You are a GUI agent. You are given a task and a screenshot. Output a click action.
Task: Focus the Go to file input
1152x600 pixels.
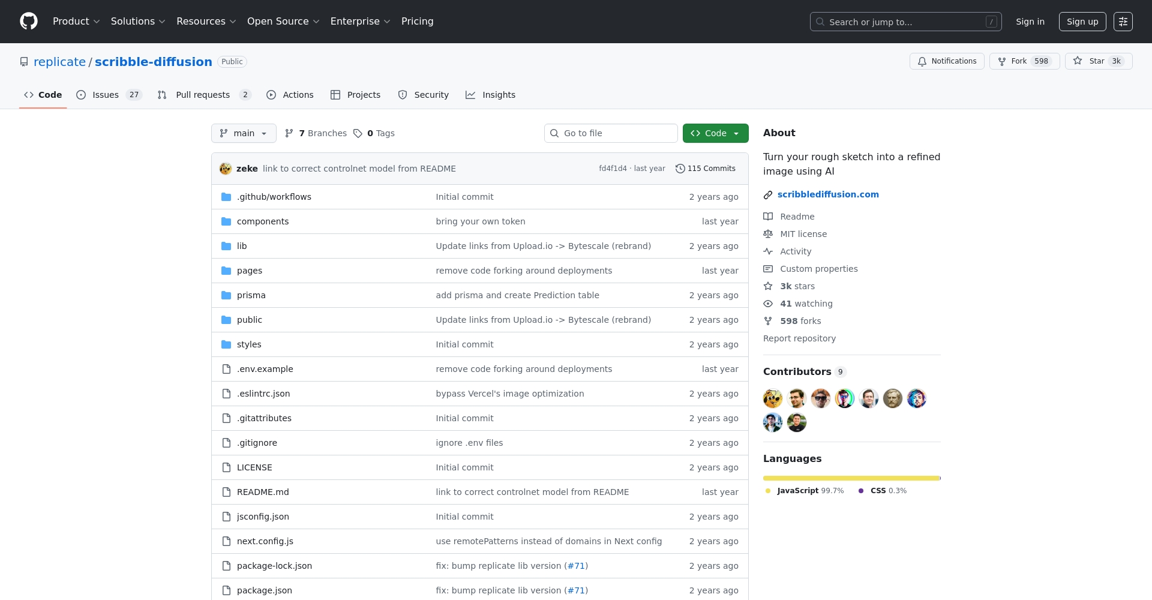(x=611, y=133)
